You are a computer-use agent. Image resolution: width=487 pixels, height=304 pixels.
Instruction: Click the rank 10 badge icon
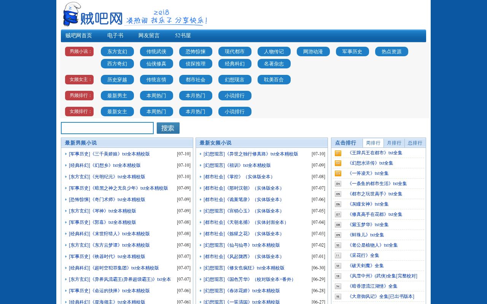338,245
